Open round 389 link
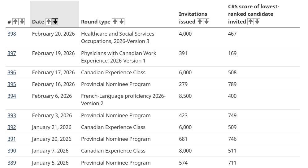This screenshot has height=168, width=308. click(11, 163)
